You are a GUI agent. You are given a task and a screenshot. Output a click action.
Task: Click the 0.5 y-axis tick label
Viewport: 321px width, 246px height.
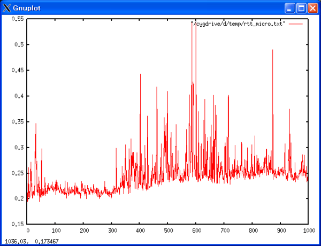[19, 44]
